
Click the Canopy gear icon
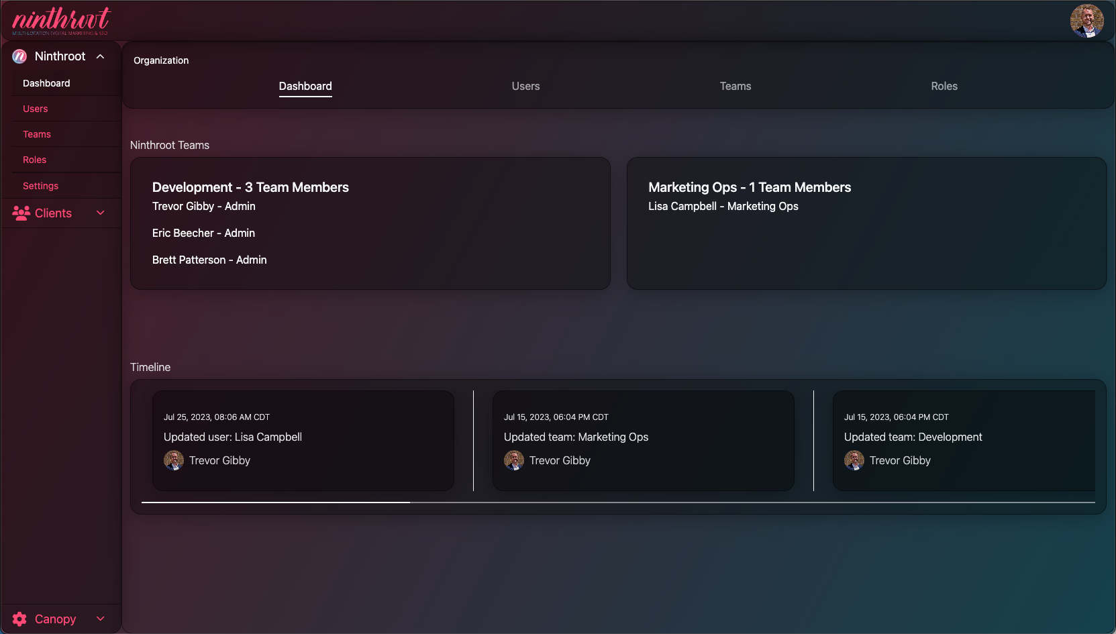20,619
